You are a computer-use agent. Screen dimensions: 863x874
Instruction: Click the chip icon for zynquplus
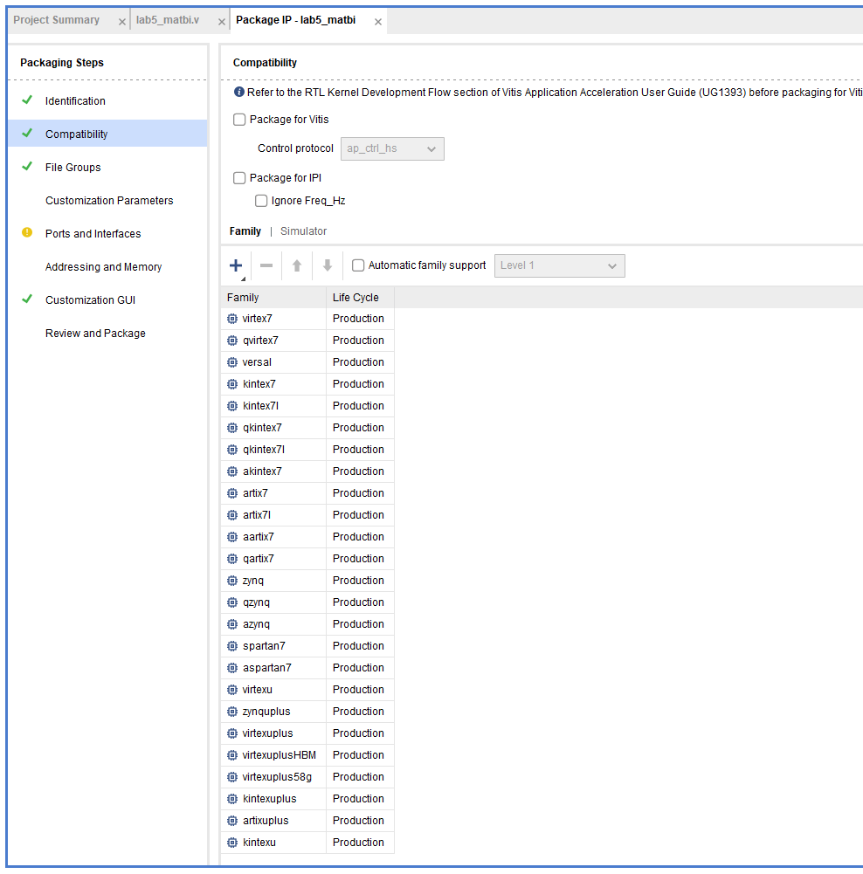[232, 712]
